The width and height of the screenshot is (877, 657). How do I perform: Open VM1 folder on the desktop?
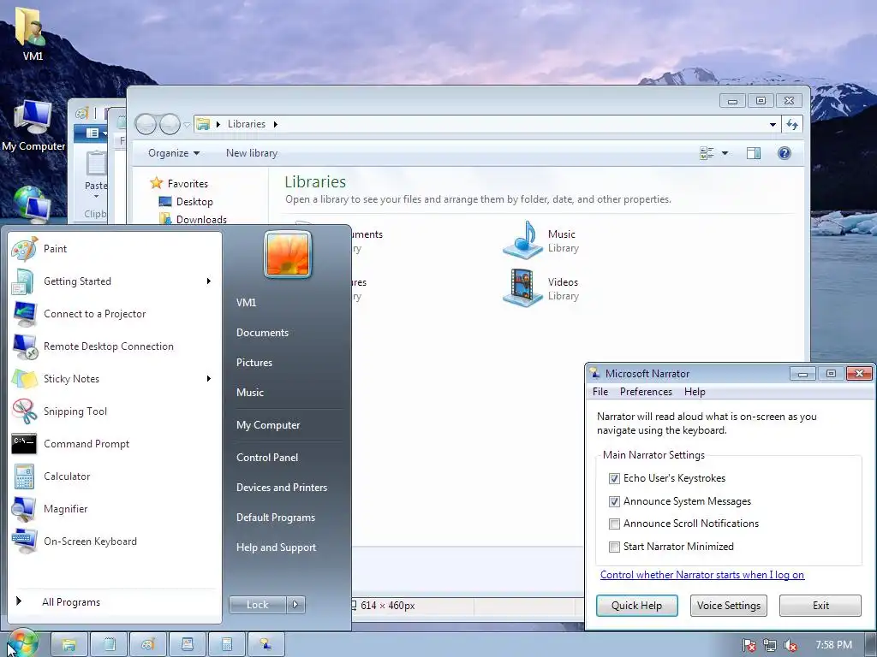coord(33,33)
